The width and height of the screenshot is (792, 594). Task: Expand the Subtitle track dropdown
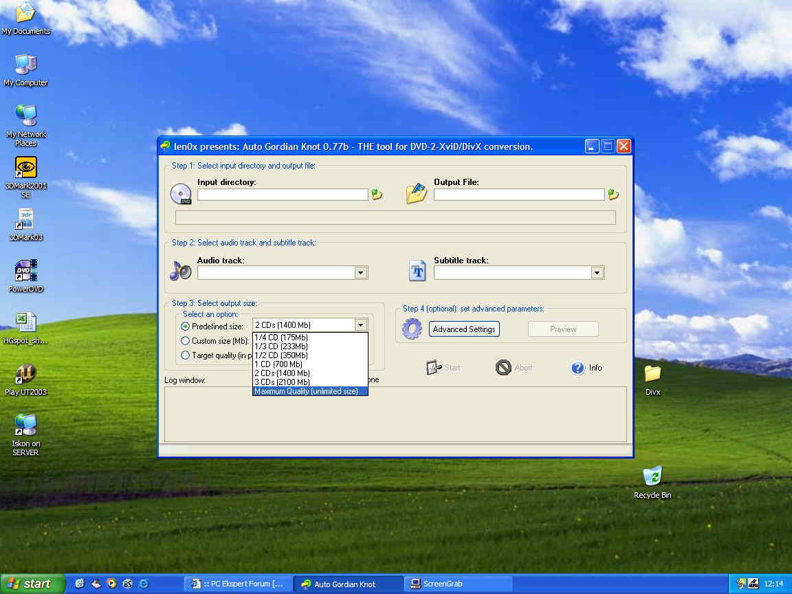[597, 273]
